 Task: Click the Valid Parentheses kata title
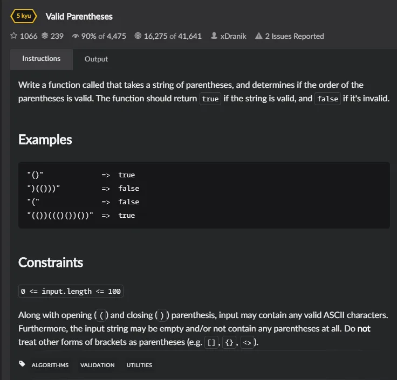tap(79, 17)
